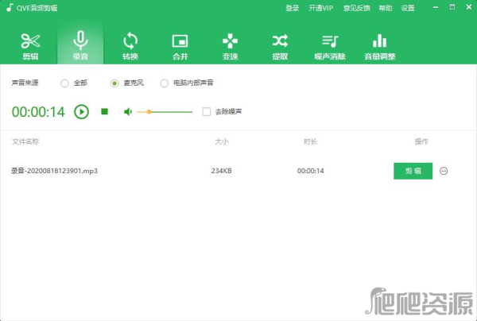Click the 操作 column header
The width and height of the screenshot is (477, 321).
(x=421, y=141)
